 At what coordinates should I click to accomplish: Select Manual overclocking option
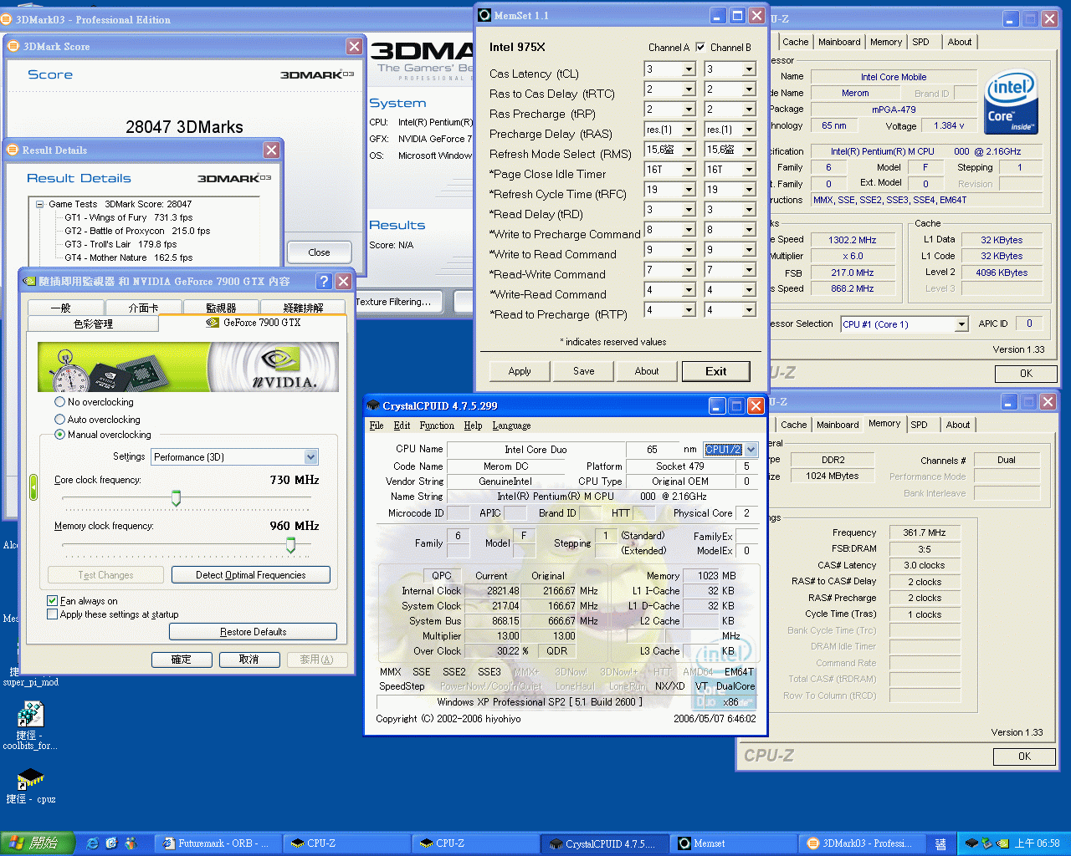pos(59,435)
